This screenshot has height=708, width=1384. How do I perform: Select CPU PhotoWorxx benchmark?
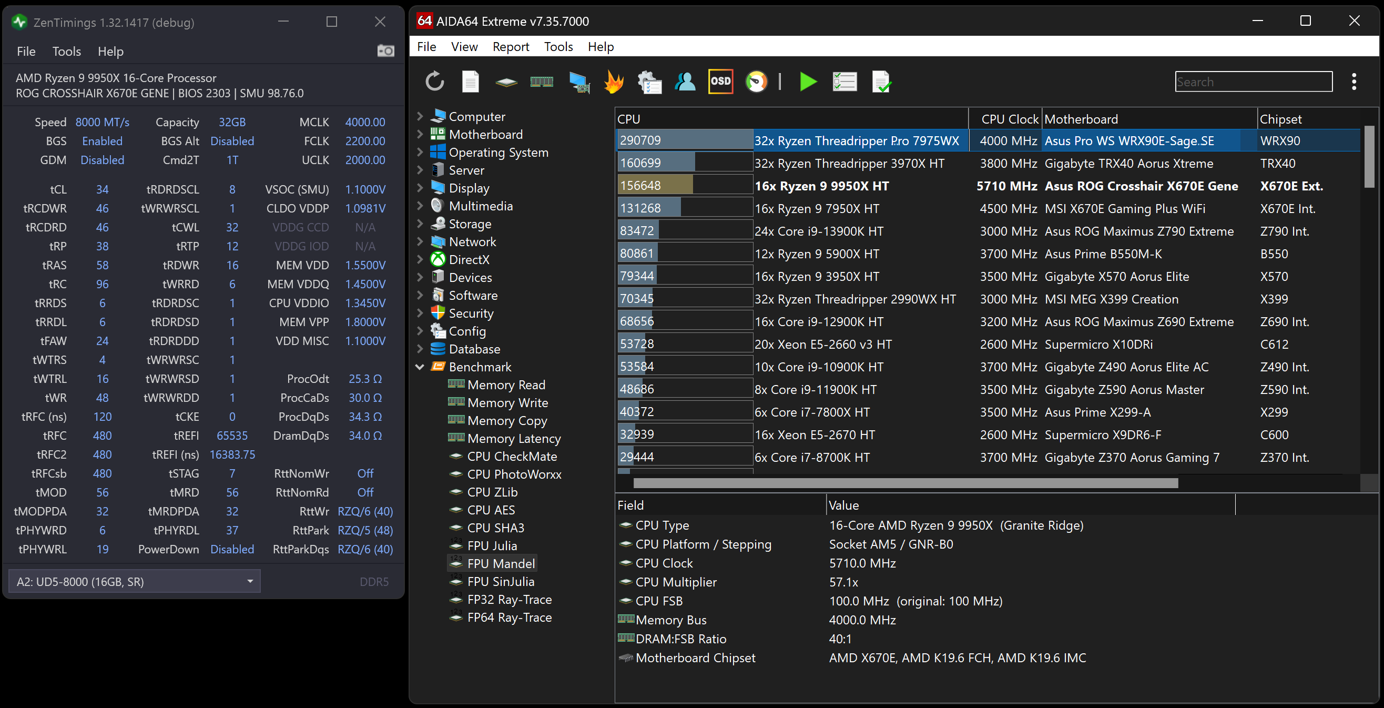[514, 474]
